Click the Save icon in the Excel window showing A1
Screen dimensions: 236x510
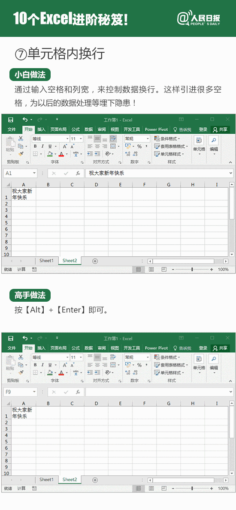tap(10, 120)
